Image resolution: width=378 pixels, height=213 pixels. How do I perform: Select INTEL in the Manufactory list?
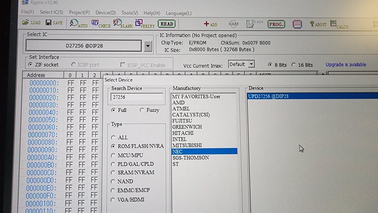tap(204, 139)
